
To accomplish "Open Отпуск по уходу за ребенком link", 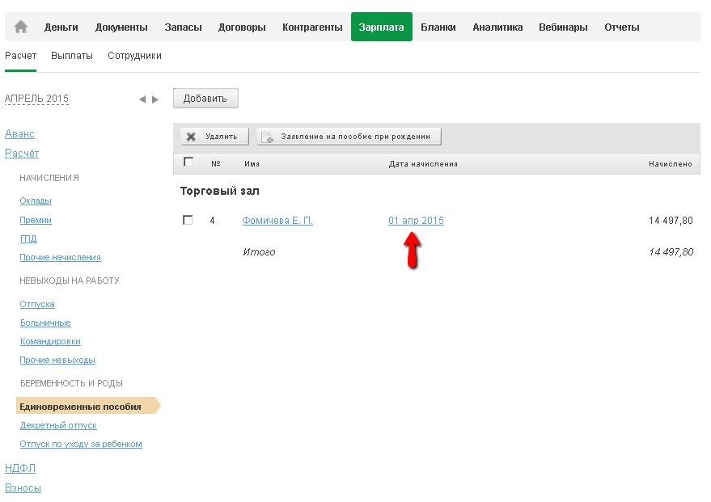I will [x=81, y=444].
